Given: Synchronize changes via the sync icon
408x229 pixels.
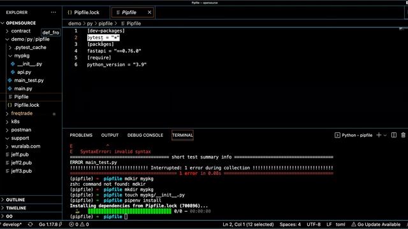Looking at the screenshot, I should click(x=30, y=225).
